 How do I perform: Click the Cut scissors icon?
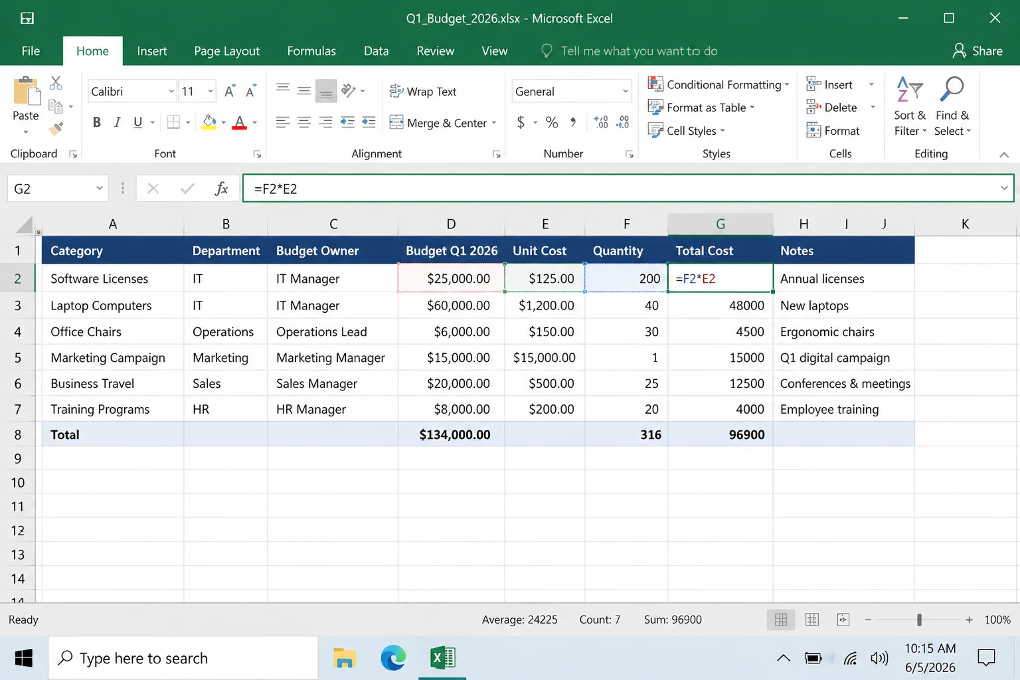tap(56, 83)
